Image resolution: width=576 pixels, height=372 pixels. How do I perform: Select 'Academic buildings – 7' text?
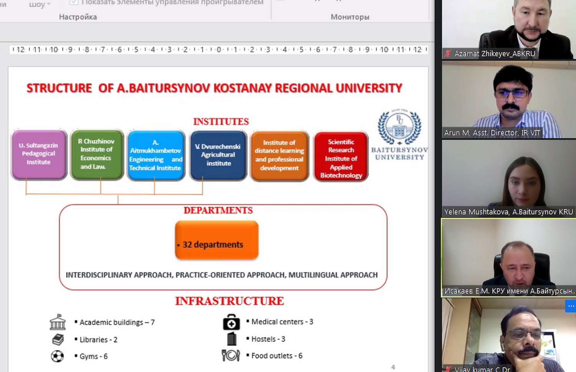click(x=117, y=322)
